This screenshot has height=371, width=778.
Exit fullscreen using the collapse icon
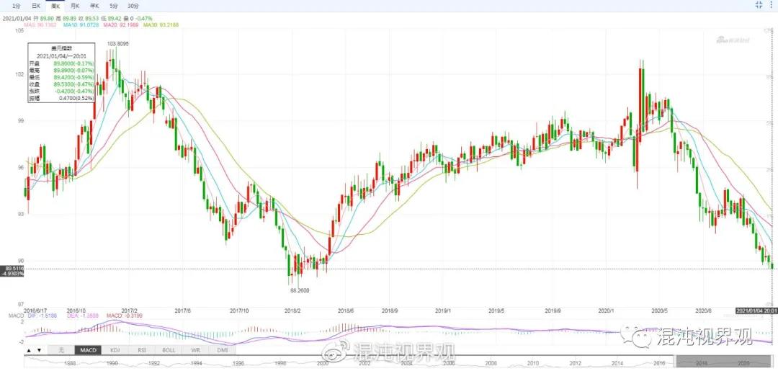coord(759,5)
